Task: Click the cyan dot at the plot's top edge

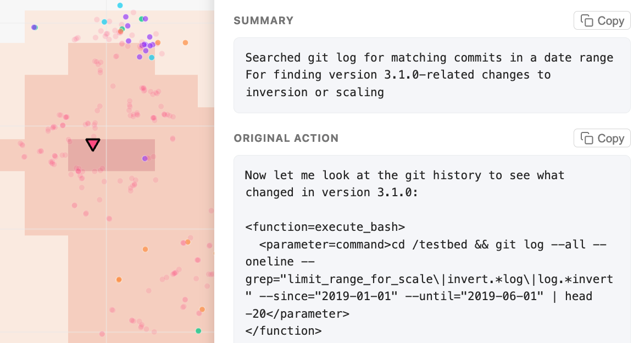Action: 120,5
